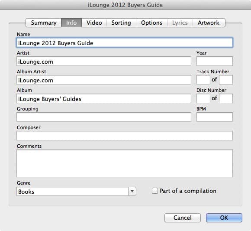Click the Genre combo box text showing Books
Screen dimensions: 251x231
coord(72,191)
